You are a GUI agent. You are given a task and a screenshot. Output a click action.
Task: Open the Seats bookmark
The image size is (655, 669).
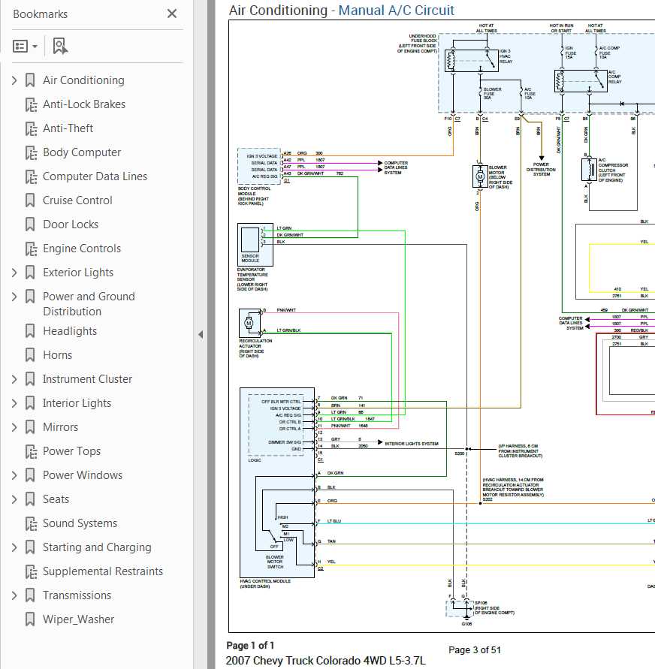pyautogui.click(x=56, y=499)
